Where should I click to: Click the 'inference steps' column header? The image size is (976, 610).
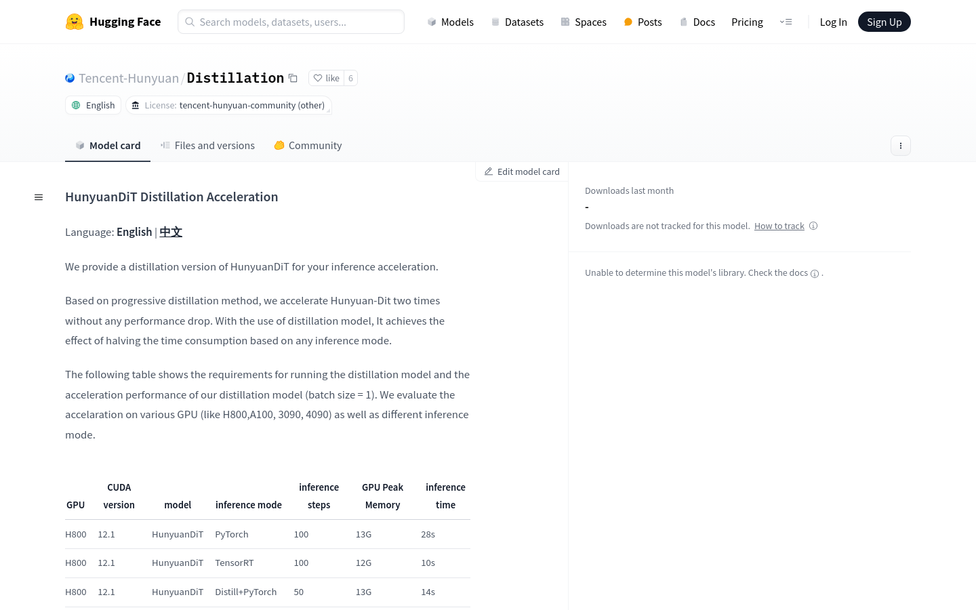tap(319, 496)
